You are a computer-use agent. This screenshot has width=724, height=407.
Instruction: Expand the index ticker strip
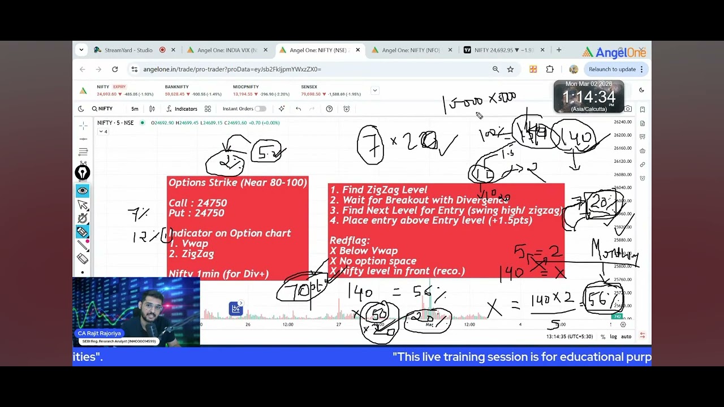(374, 90)
